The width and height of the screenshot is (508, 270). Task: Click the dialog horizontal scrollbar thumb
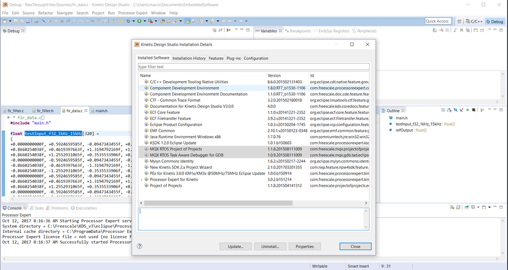pyautogui.click(x=218, y=203)
